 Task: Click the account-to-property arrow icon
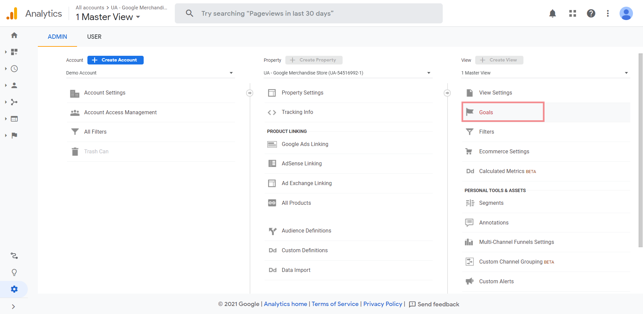pos(249,93)
